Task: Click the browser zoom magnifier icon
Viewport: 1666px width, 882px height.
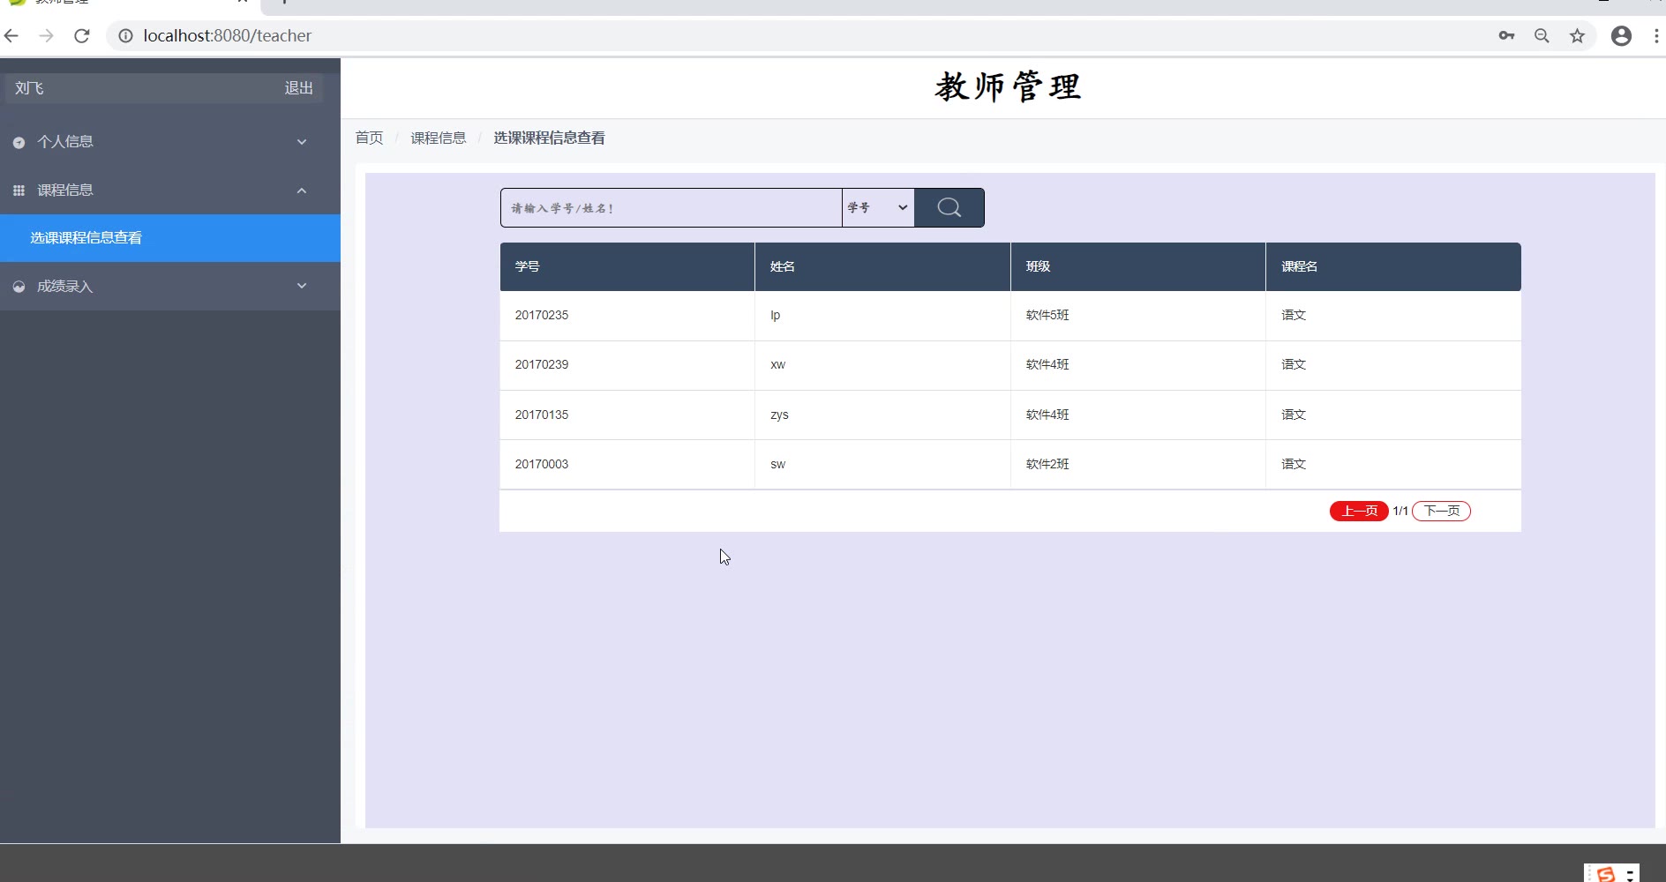Action: 1542,36
